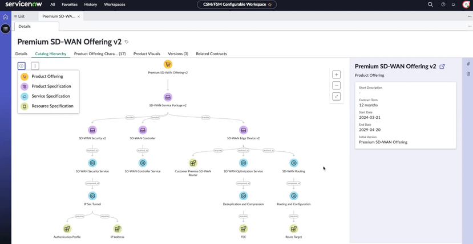Click the tag icon beside offering title
The height and width of the screenshot is (244, 473).
pos(127,42)
